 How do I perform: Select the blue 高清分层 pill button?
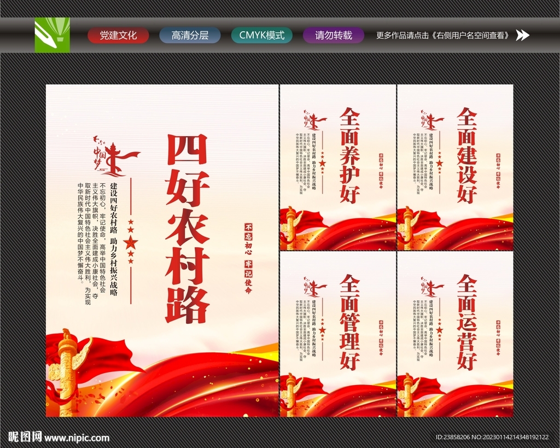(190, 36)
